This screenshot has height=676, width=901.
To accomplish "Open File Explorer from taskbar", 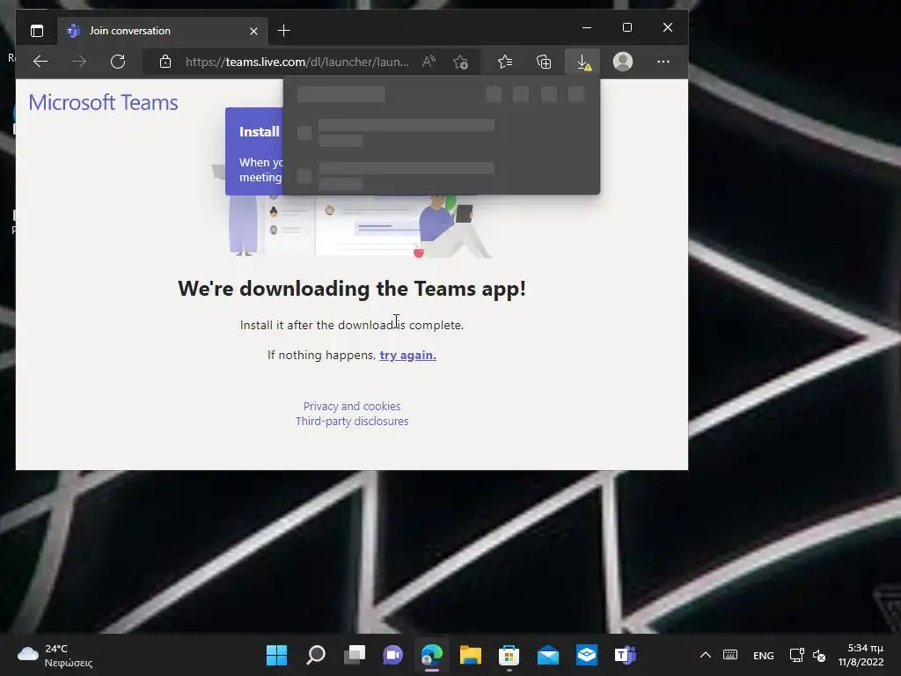I will 470,655.
